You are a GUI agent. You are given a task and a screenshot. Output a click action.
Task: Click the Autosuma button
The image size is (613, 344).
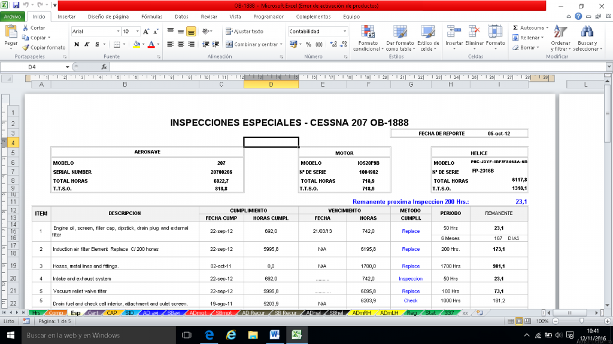(528, 27)
